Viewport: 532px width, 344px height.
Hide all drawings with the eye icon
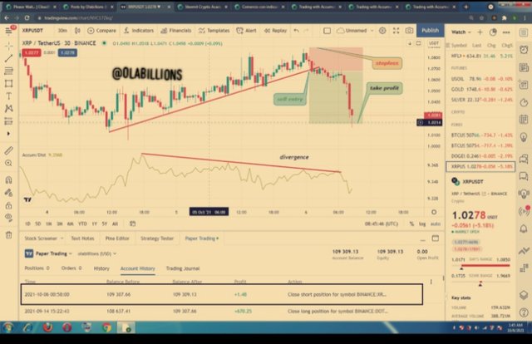point(9,218)
